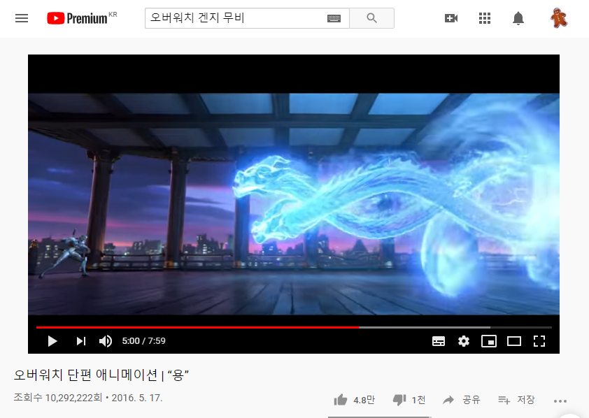The image size is (589, 418).
Task: Click the magnifier search button
Action: click(x=371, y=18)
